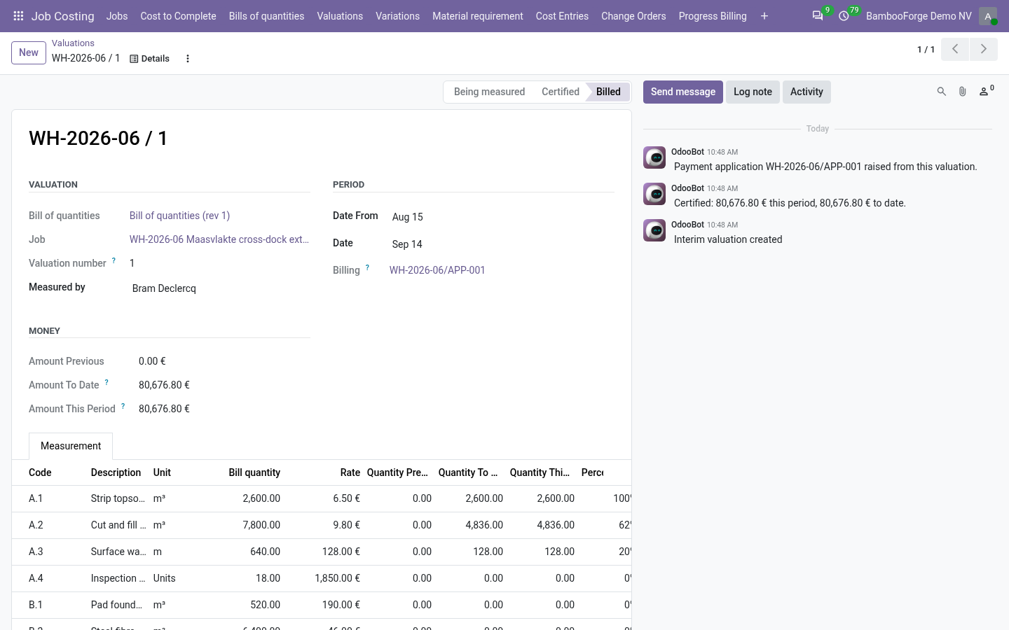This screenshot has width=1009, height=630.
Task: Set status to Certified
Action: [561, 92]
